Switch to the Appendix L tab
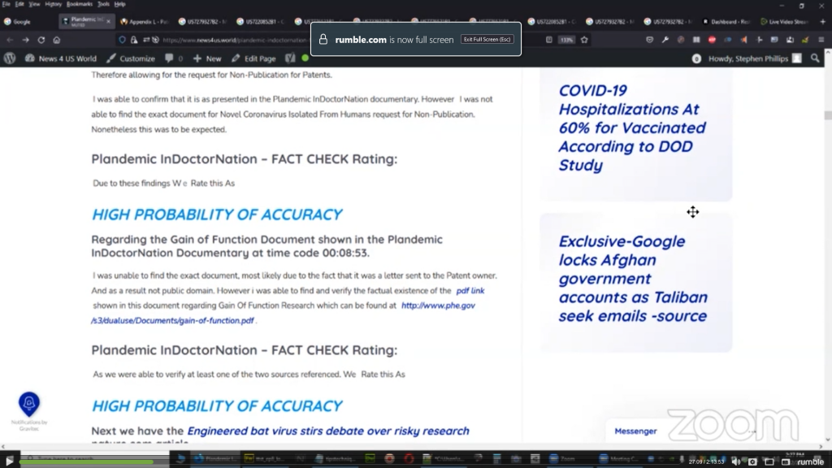Viewport: 832px width, 468px height. [145, 22]
